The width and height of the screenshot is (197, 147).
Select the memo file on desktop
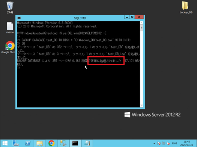point(10,28)
